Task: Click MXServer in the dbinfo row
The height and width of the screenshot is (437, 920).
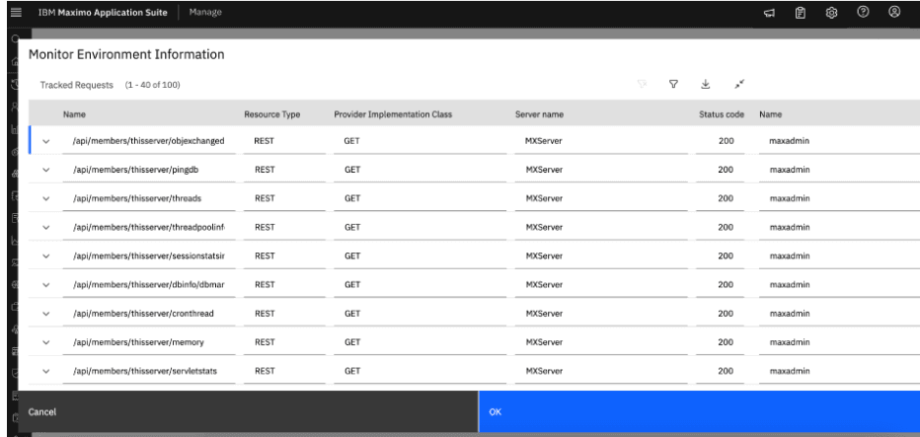Action: (x=544, y=285)
